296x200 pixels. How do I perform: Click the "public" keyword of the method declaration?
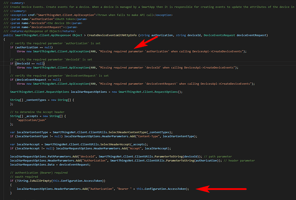pos(8,35)
